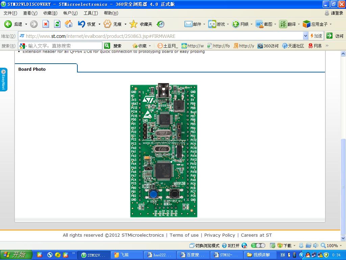This screenshot has width=346, height=260.
Task: Show more bookmarks with the » chevron
Action: point(327,46)
